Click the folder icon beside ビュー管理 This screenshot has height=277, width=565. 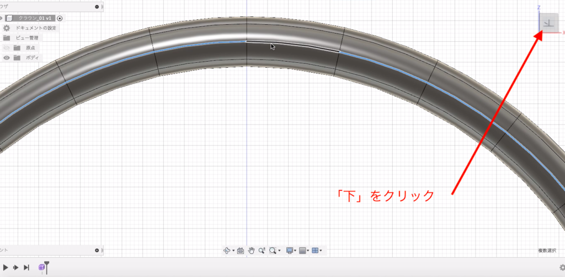[7, 38]
